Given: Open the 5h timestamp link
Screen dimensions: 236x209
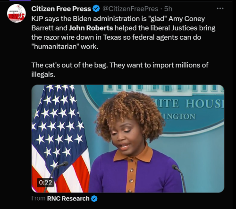Looking at the screenshot, I should click(x=168, y=9).
